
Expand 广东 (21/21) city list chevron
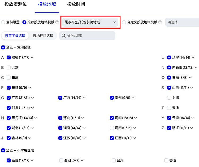[x=32, y=98]
